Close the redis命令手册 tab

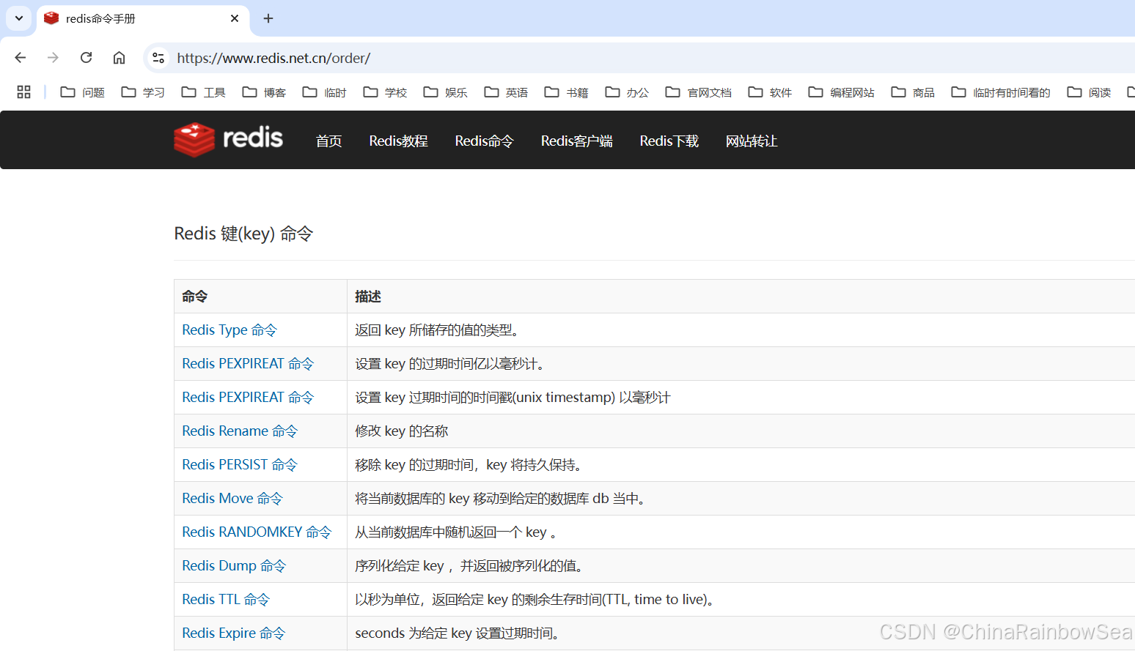coord(235,18)
